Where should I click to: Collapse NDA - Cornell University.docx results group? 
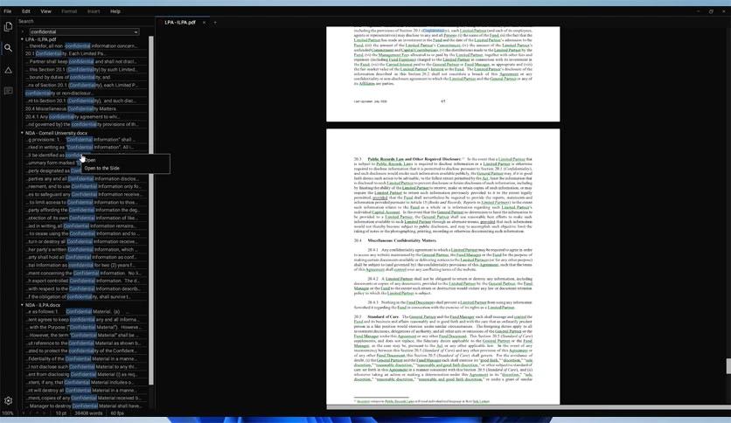tap(22, 133)
